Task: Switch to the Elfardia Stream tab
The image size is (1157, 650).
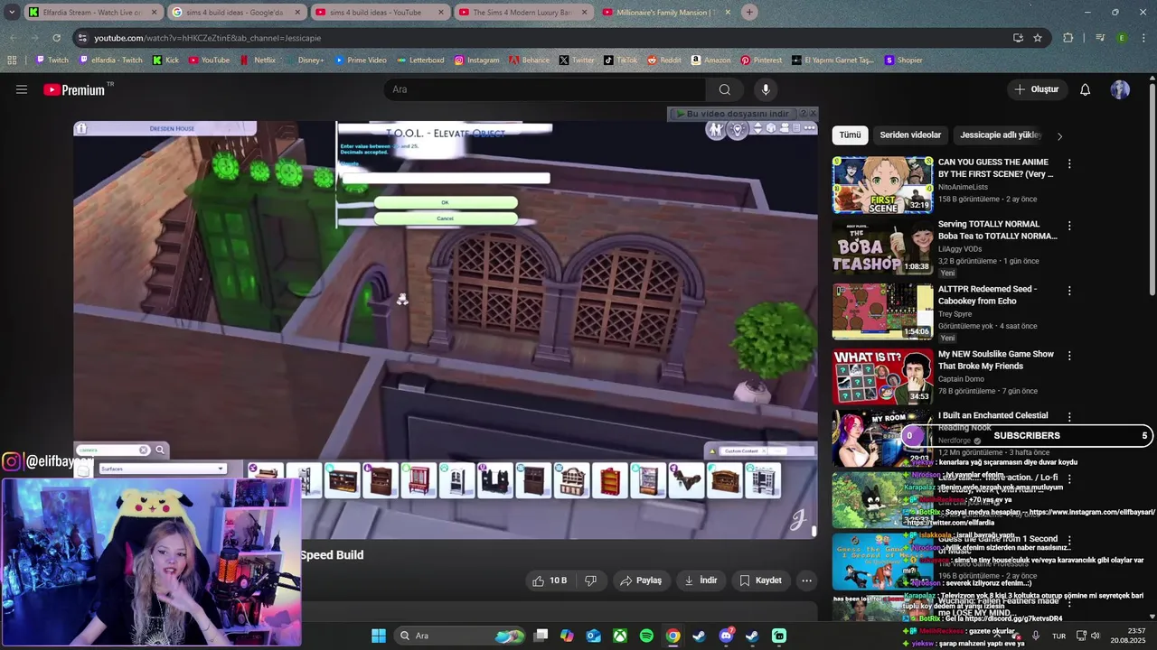Action: pos(93,13)
